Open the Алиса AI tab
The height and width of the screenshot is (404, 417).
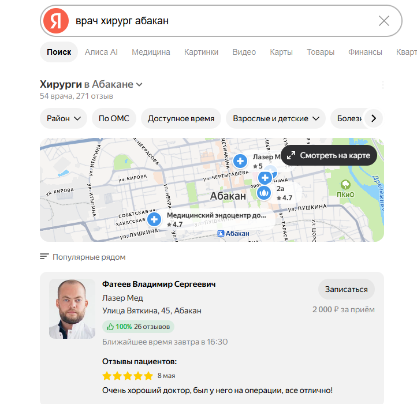click(x=101, y=52)
